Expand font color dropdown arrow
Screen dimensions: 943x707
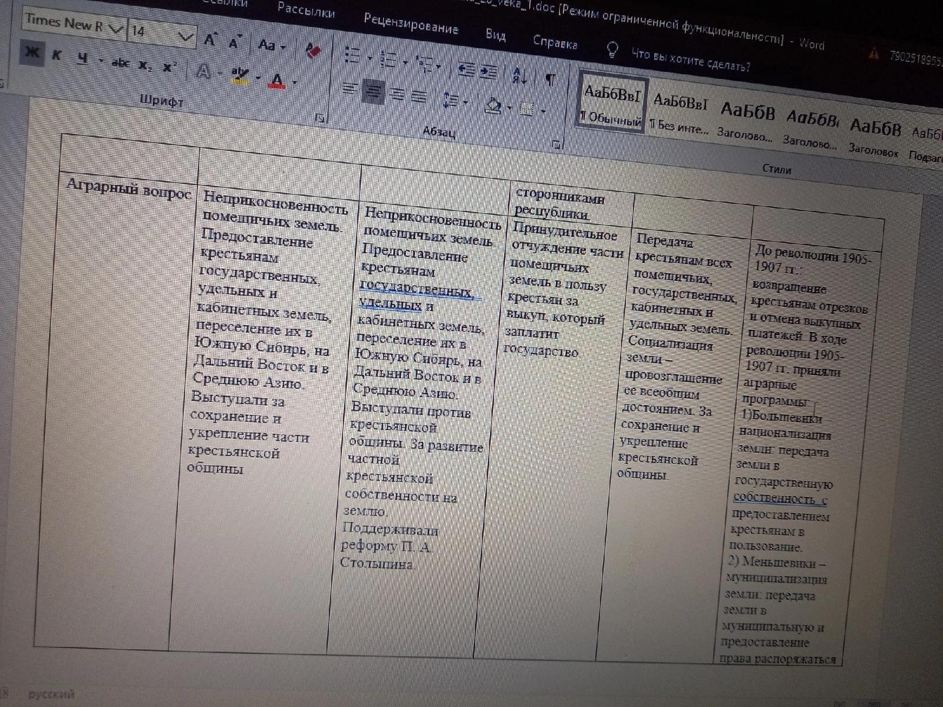(294, 82)
